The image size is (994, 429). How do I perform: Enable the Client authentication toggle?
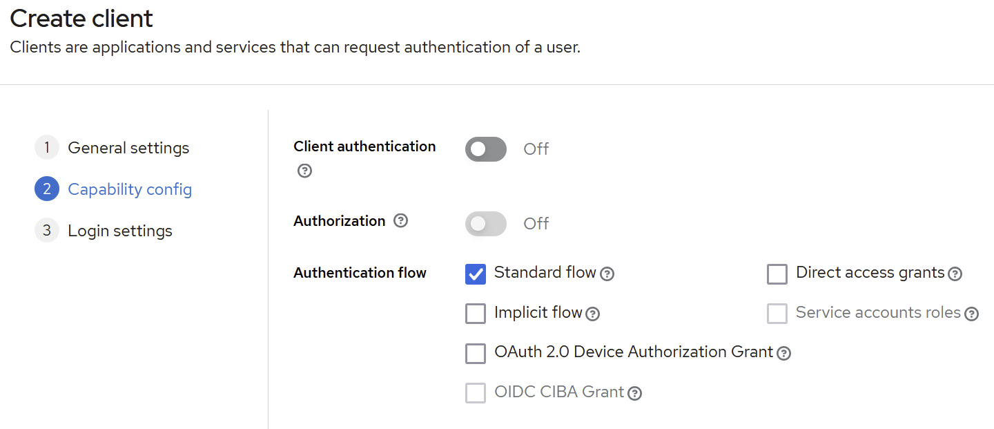(486, 149)
